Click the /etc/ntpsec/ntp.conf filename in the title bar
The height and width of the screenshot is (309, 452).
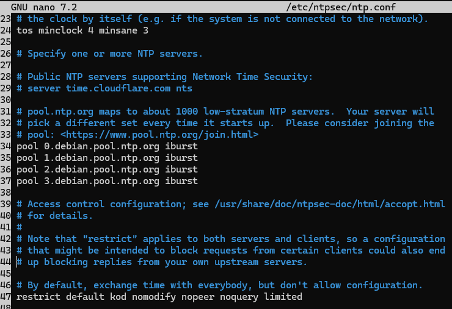341,7
